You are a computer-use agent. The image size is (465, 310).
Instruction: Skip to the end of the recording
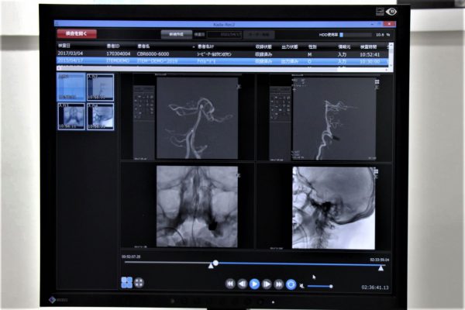[278, 284]
